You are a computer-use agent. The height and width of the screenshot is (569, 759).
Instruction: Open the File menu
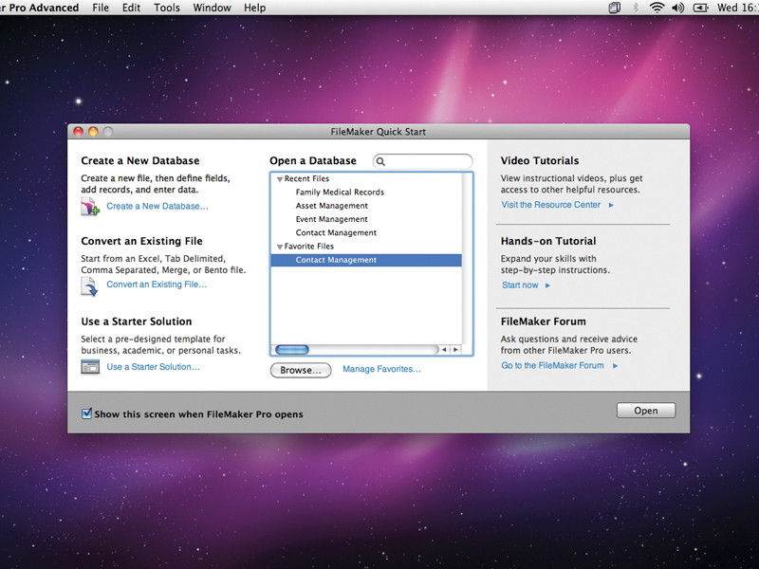pyautogui.click(x=101, y=8)
